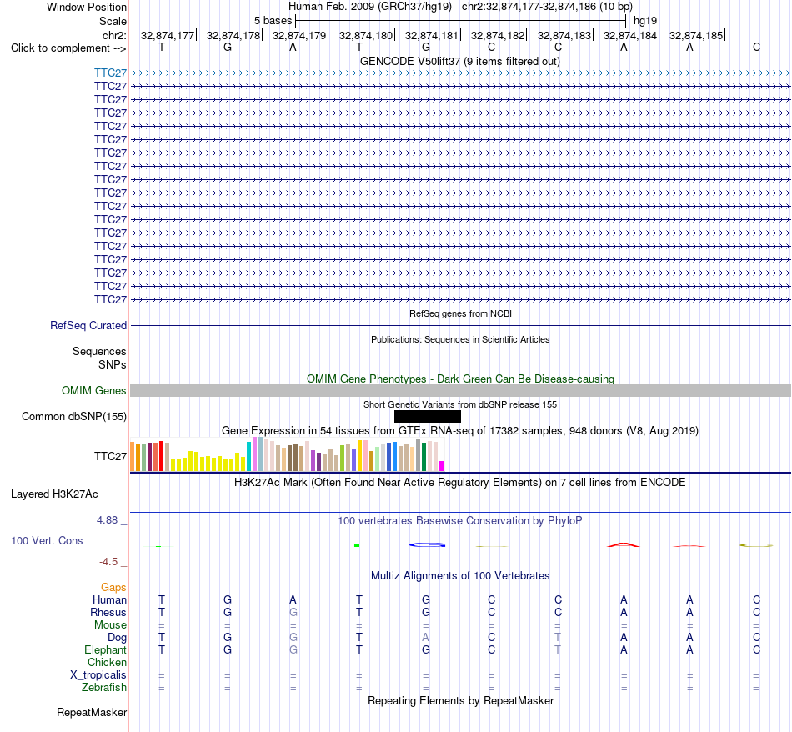Open the 'OMIM Gene Phenotypes' green track title
This screenshot has height=732, width=792.
coord(460,379)
